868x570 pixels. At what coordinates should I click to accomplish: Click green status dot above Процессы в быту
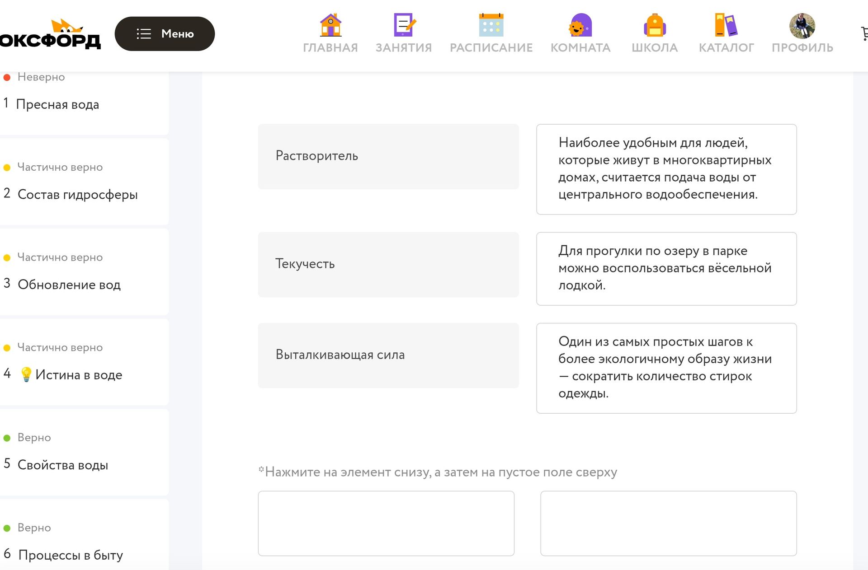tap(7, 528)
